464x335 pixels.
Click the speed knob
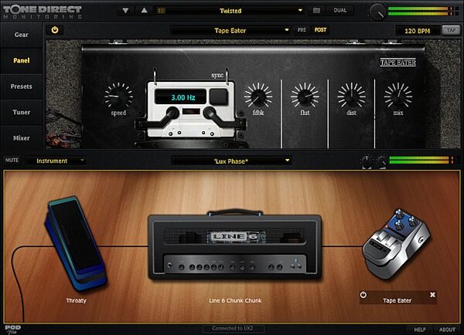pos(118,96)
